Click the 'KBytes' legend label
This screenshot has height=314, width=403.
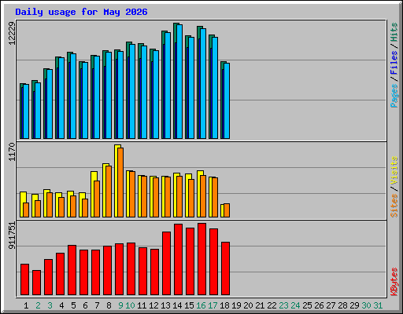(x=394, y=282)
